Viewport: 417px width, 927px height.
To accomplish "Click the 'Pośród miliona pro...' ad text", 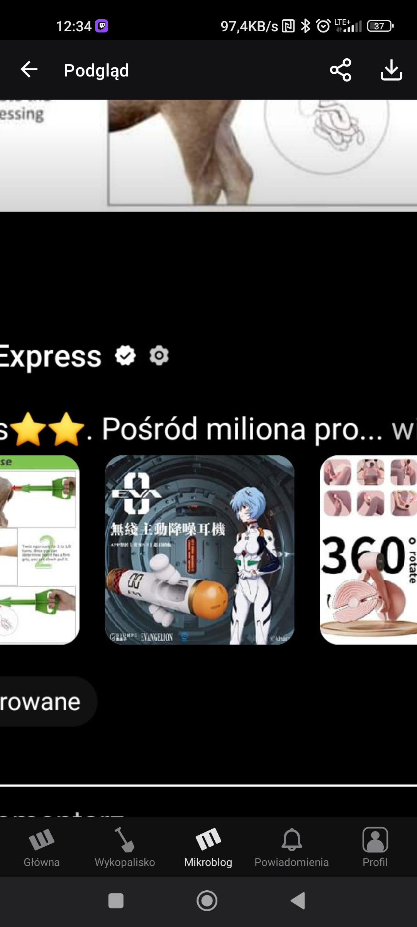I will [242, 429].
